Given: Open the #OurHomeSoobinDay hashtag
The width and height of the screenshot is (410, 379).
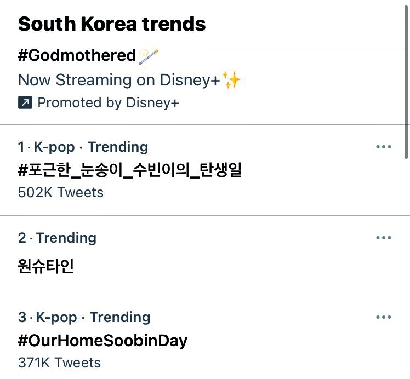Looking at the screenshot, I should coord(102,341).
